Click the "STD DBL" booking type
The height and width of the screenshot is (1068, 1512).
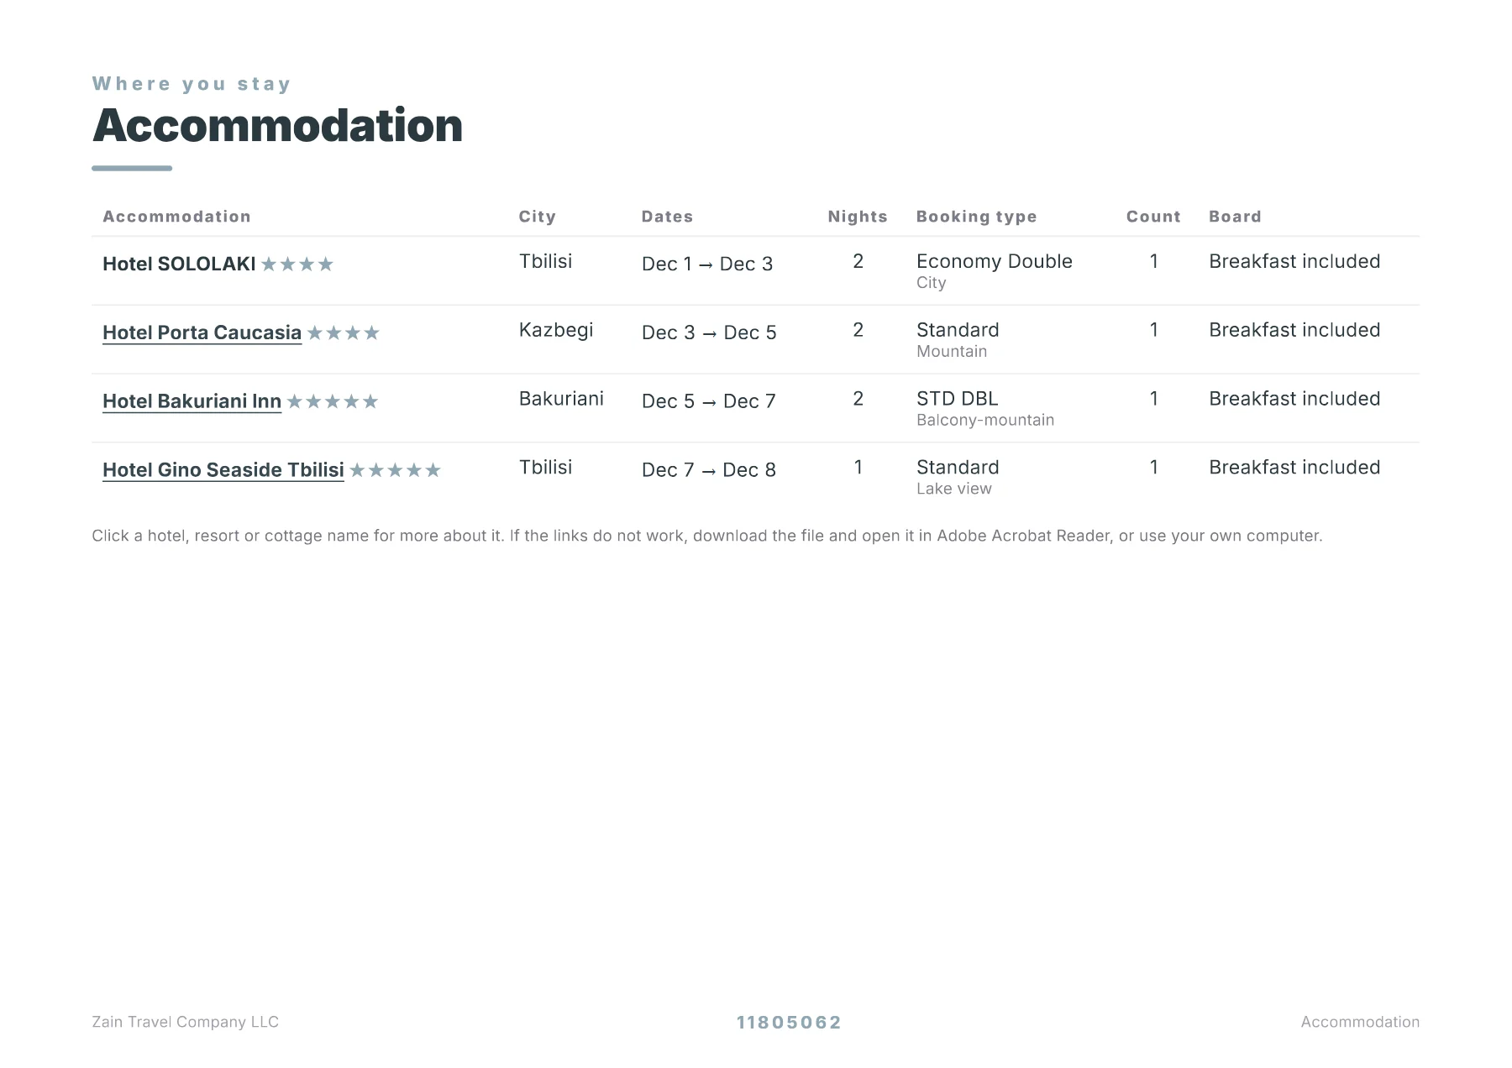[958, 399]
